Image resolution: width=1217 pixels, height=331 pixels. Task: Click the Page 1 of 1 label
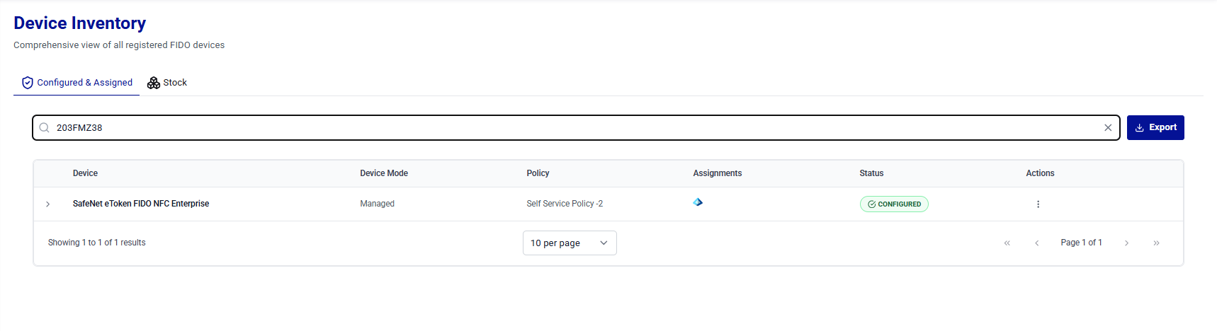(x=1081, y=243)
